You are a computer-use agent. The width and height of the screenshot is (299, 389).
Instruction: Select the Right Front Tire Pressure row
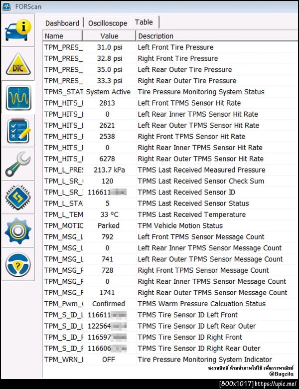[x=170, y=58]
